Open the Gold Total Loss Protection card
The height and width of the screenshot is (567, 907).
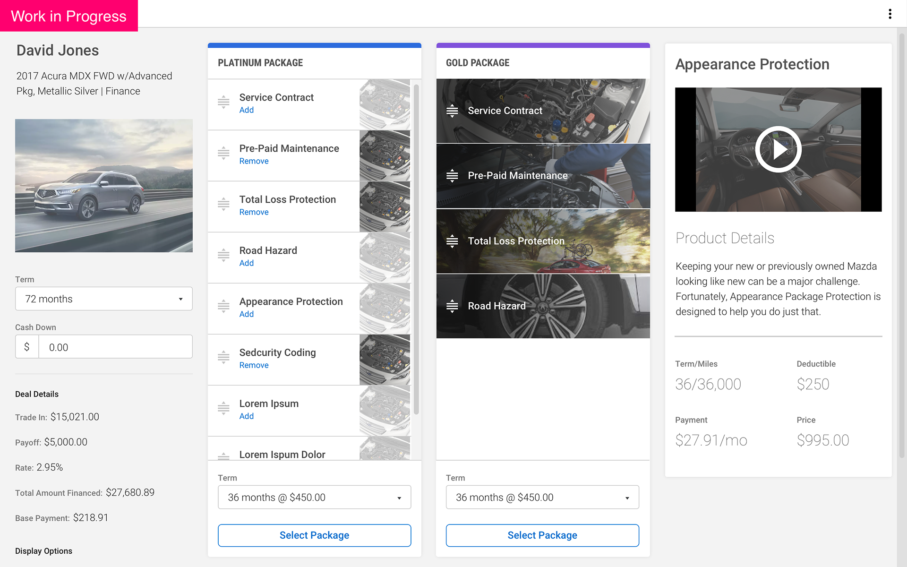pos(543,241)
